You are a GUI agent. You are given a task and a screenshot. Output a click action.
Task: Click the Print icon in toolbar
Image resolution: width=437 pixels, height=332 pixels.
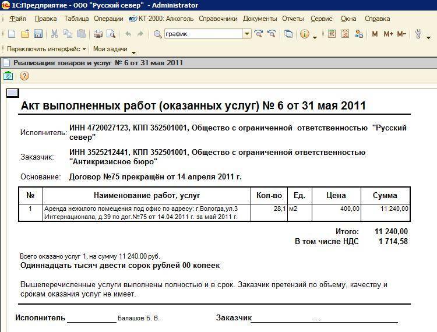coord(98,34)
